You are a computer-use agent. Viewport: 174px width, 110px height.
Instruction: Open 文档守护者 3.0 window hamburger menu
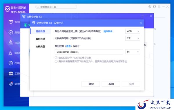click(143, 16)
